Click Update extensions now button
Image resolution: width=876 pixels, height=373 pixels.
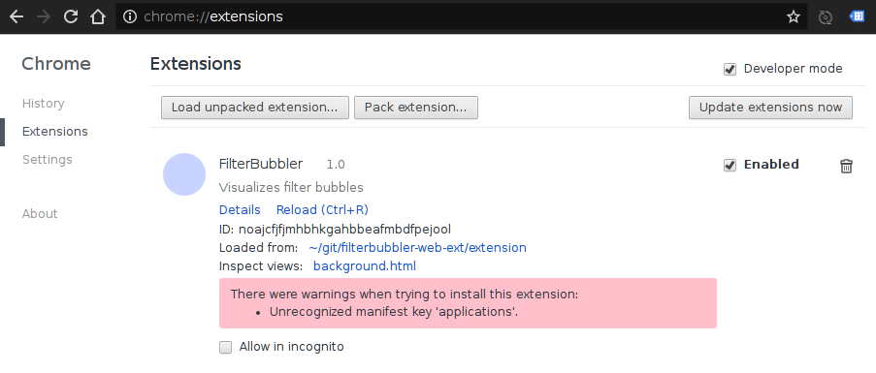(x=770, y=108)
